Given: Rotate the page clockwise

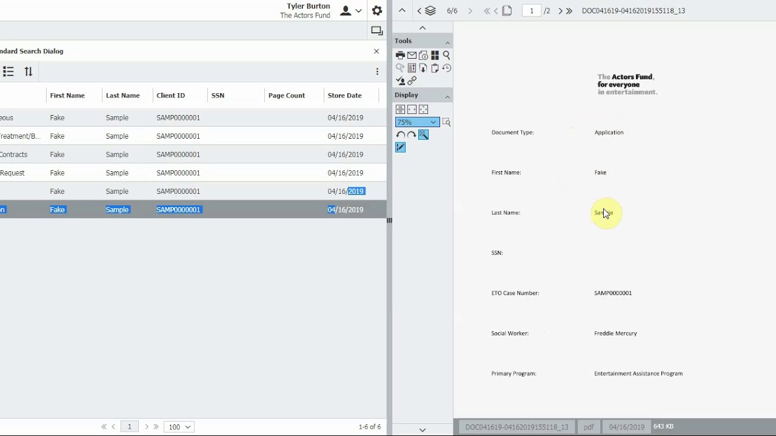Looking at the screenshot, I should (412, 135).
